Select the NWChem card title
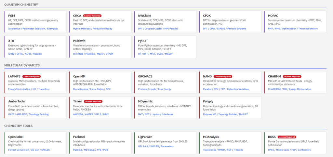 (x=145, y=15)
